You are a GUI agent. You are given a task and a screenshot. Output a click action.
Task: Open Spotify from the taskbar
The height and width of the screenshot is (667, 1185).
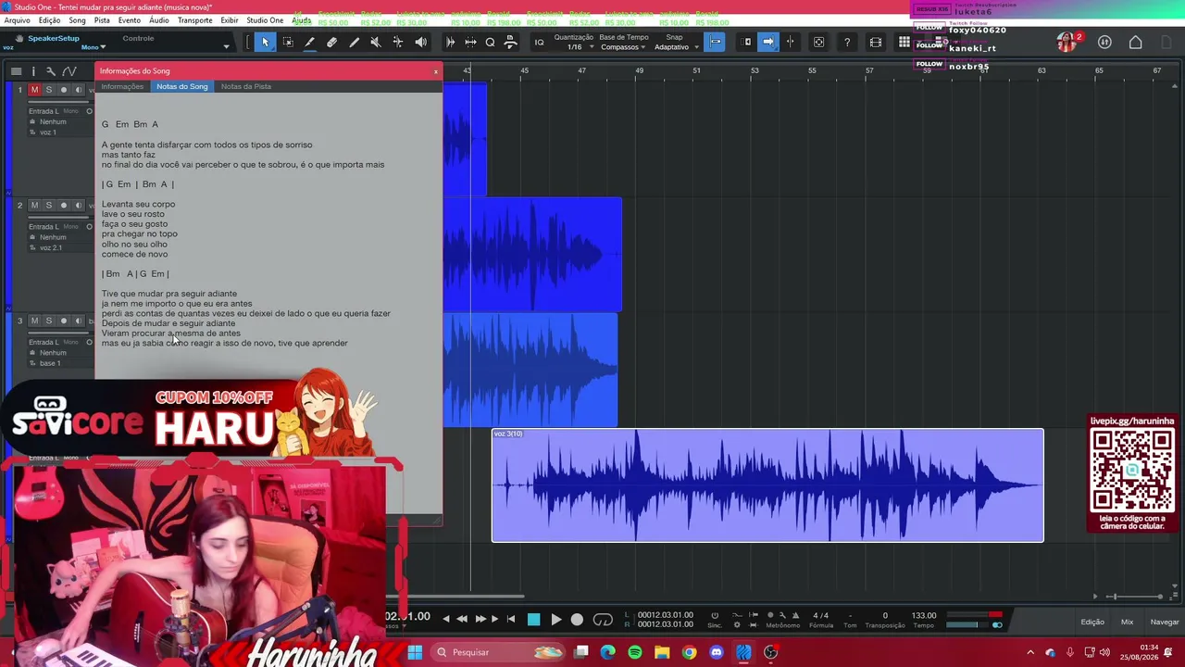click(634, 652)
